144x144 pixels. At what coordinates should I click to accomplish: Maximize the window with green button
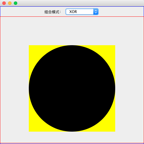pos(16,3)
